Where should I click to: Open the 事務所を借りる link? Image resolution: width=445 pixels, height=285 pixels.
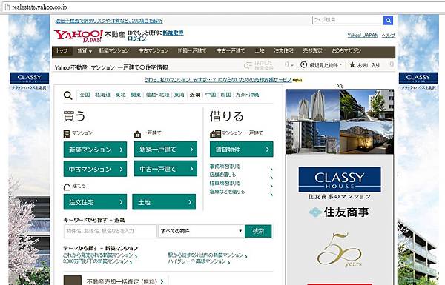coord(225,167)
